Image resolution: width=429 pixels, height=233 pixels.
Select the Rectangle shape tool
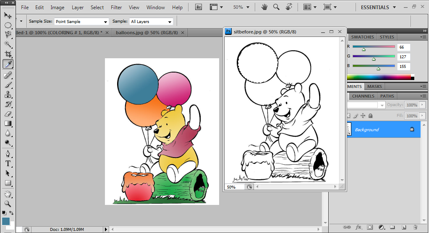[8, 183]
